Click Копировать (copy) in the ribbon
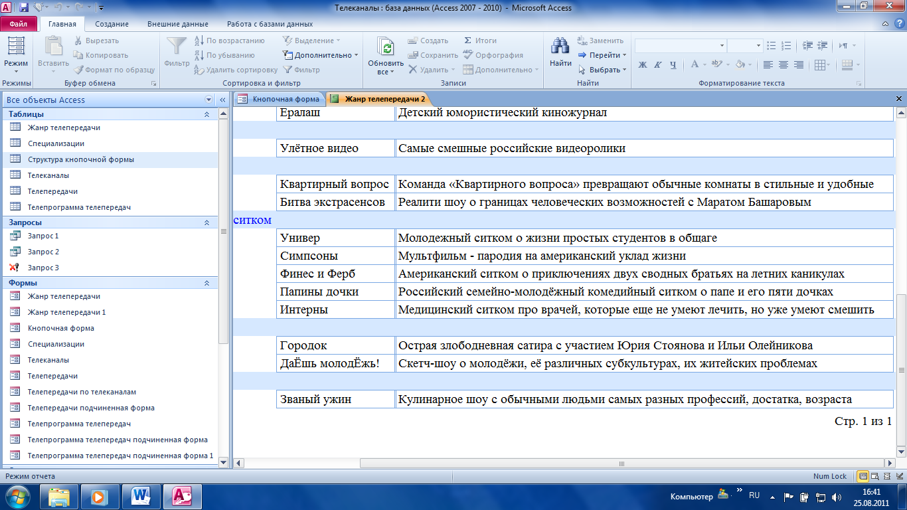 point(100,55)
